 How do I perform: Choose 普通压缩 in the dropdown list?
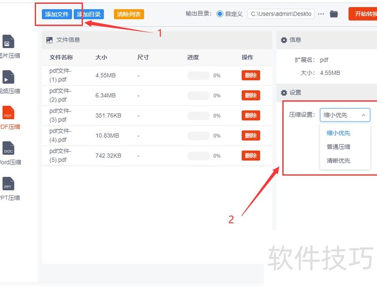[338, 147]
